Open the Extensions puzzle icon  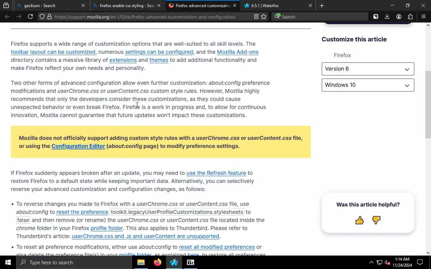coord(410,16)
